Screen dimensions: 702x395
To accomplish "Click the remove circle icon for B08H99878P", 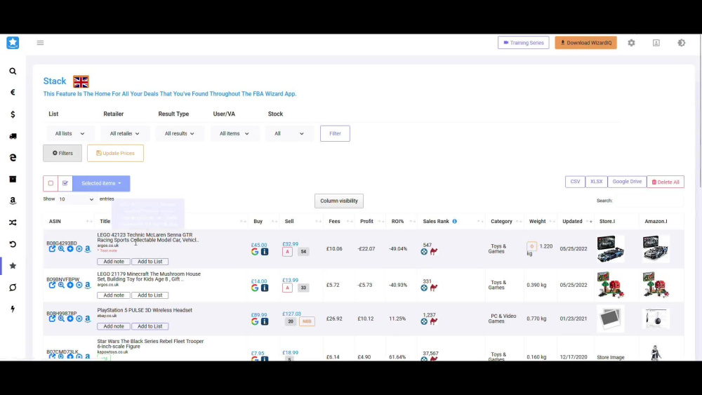I will tap(79, 319).
